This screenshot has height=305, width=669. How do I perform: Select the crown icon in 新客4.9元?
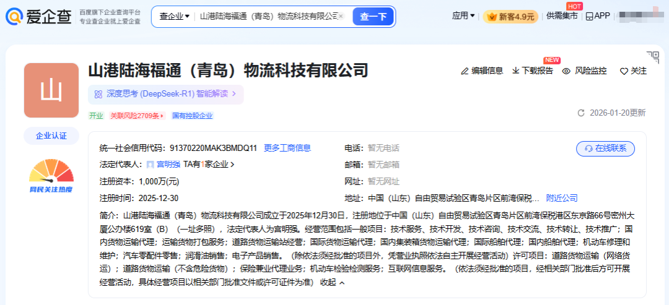[493, 17]
